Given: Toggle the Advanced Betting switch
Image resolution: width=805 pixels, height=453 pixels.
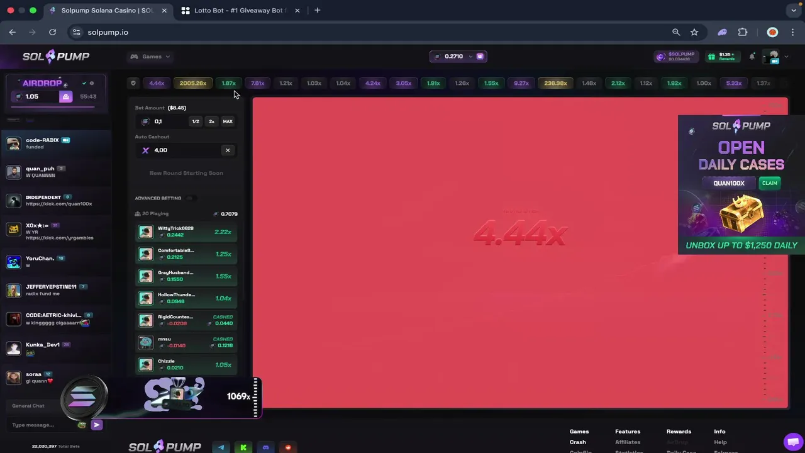Looking at the screenshot, I should coord(190,198).
